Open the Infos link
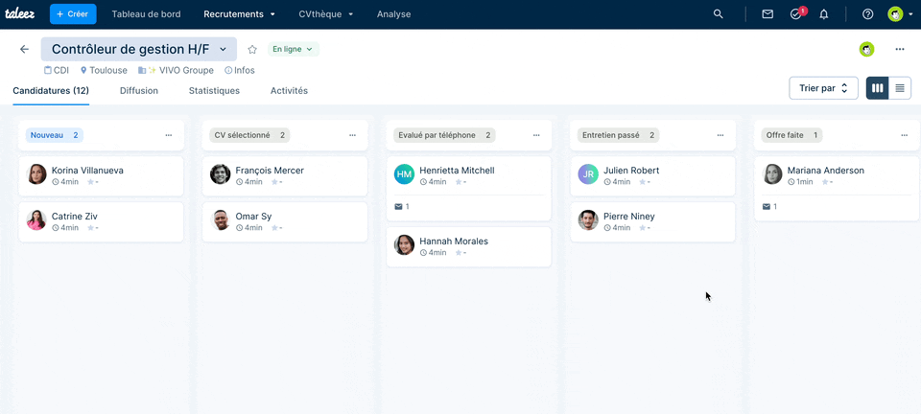 (240, 70)
